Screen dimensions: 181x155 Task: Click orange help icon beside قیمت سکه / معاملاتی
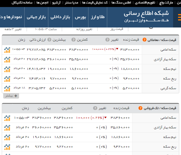(x=144, y=40)
